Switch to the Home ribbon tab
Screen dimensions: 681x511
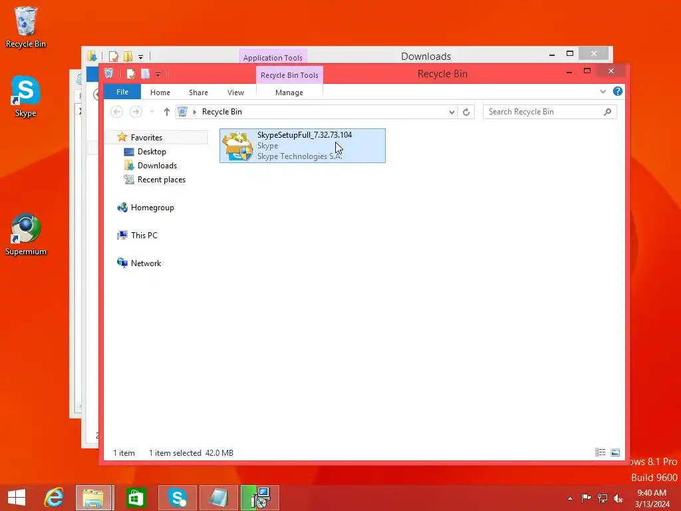[x=160, y=92]
